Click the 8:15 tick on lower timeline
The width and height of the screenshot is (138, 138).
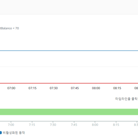[116, 125]
